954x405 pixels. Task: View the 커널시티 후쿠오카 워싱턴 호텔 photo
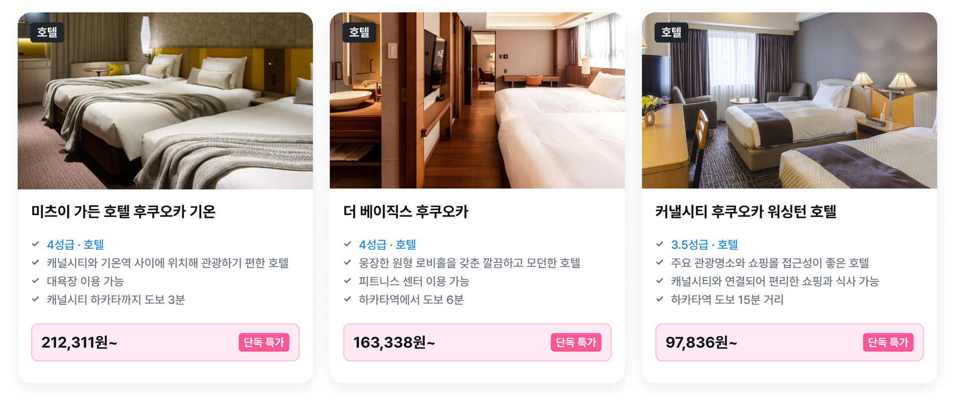tap(789, 101)
